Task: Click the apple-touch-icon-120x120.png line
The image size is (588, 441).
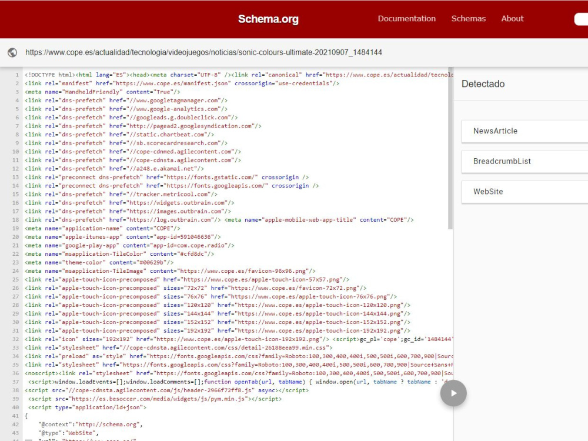Action: (218, 305)
